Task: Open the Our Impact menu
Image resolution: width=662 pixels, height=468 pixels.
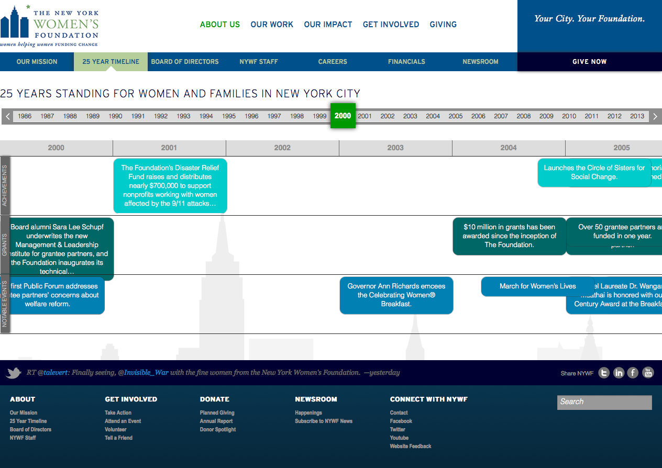Action: coord(328,25)
